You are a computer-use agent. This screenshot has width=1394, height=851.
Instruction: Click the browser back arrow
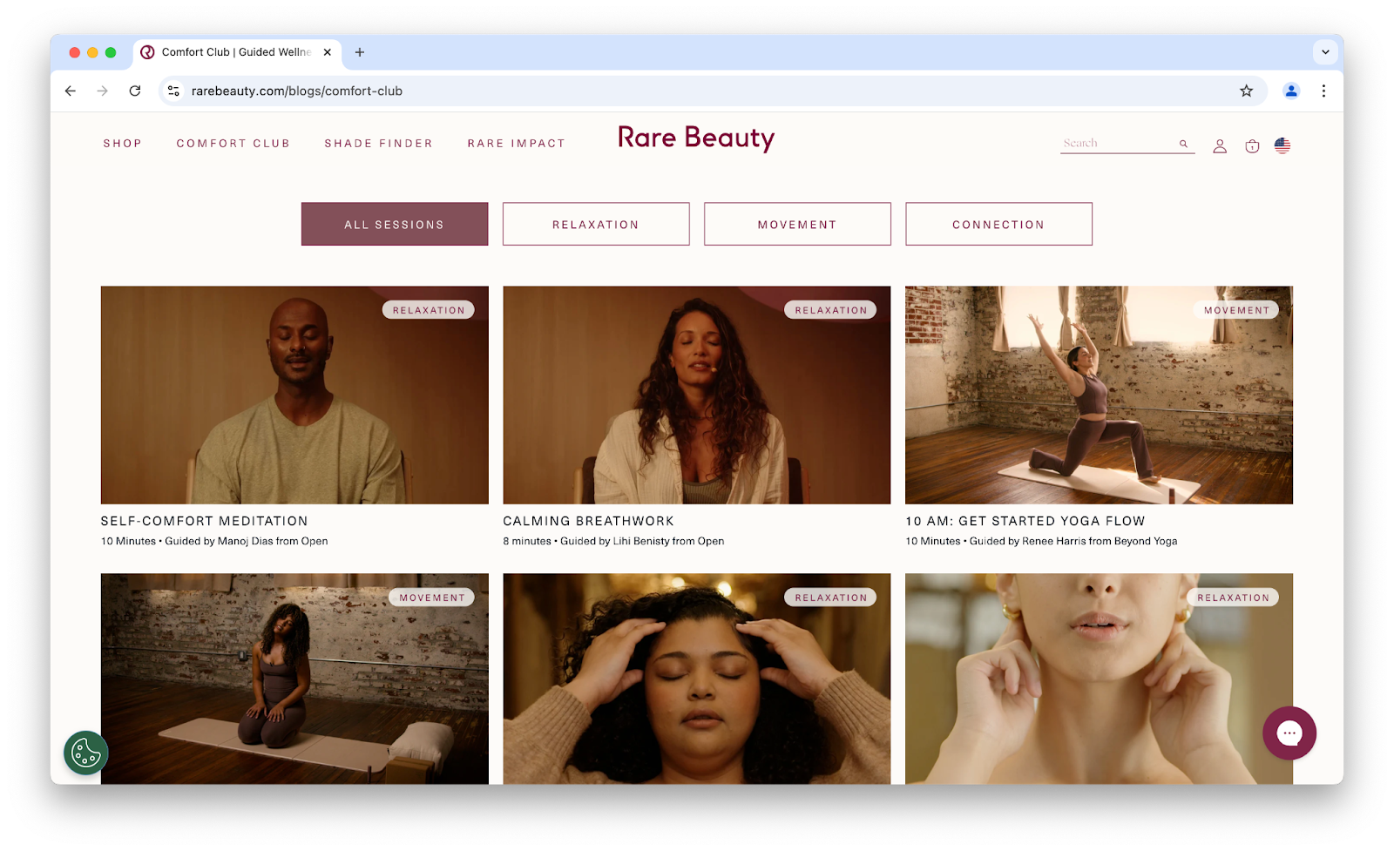pyautogui.click(x=71, y=91)
